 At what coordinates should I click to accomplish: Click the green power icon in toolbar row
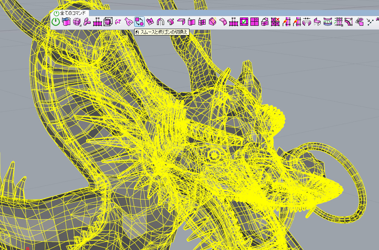(56, 22)
